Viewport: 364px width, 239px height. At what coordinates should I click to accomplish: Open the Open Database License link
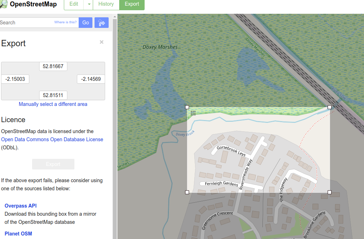(52, 139)
